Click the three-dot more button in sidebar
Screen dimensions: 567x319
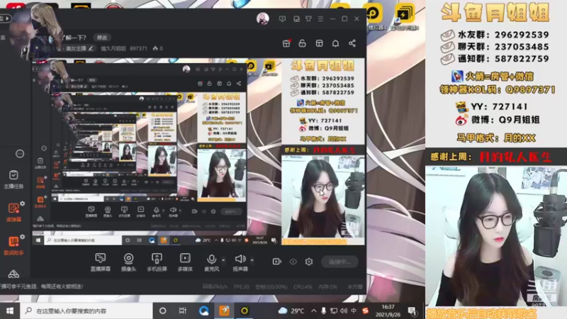(20, 154)
